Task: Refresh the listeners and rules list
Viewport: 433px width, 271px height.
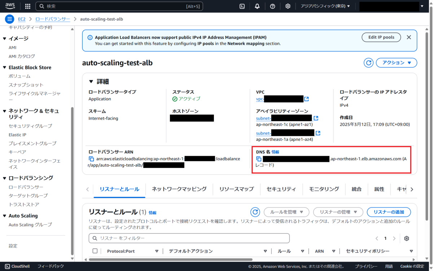Action: point(255,212)
